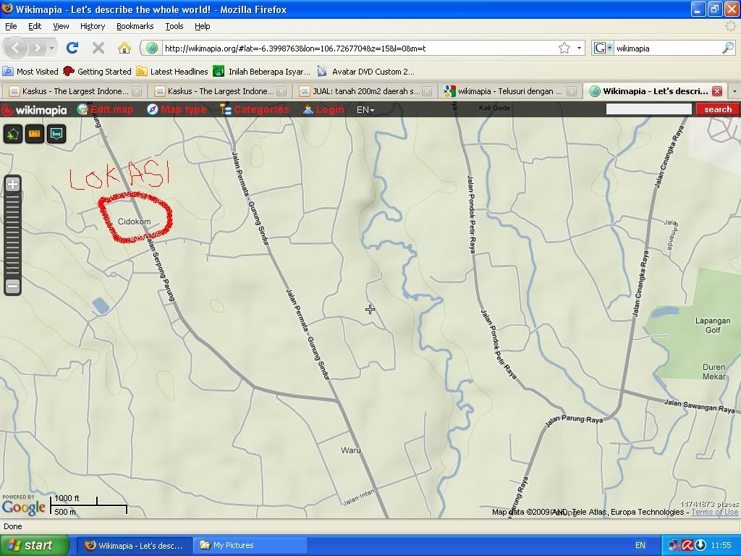Go back with the browser back arrow

[16, 48]
